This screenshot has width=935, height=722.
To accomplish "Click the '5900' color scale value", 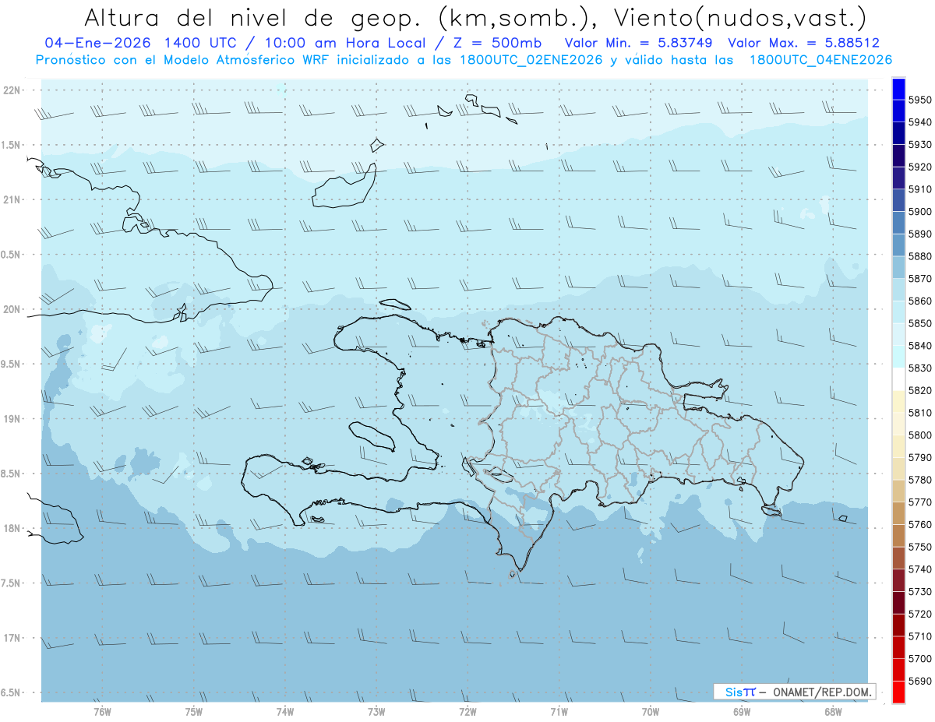I will pos(919,211).
